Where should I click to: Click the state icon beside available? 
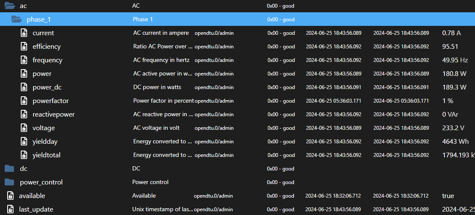11,196
